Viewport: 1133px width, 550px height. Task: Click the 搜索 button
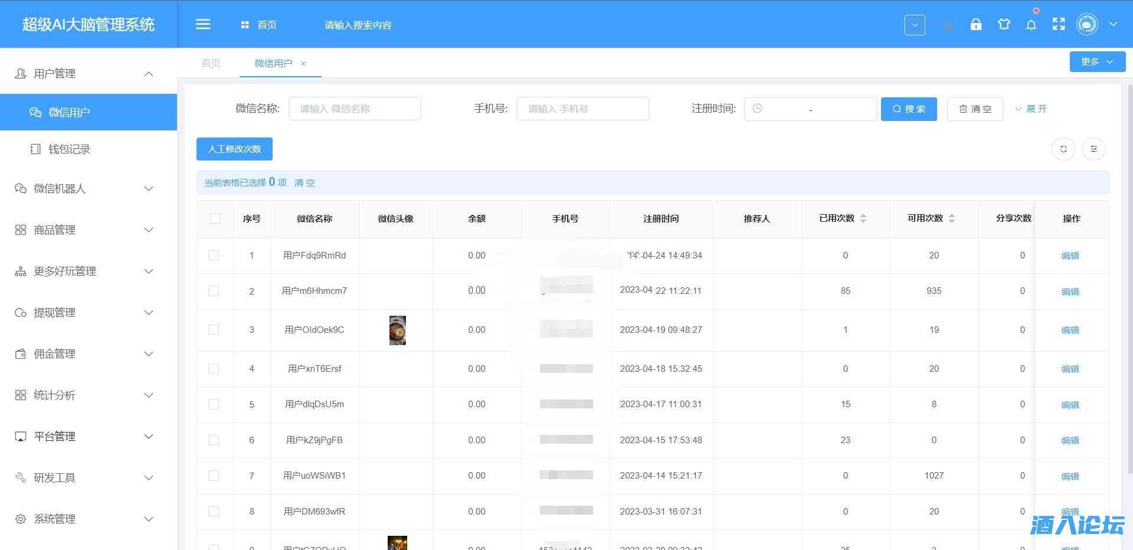click(x=909, y=109)
